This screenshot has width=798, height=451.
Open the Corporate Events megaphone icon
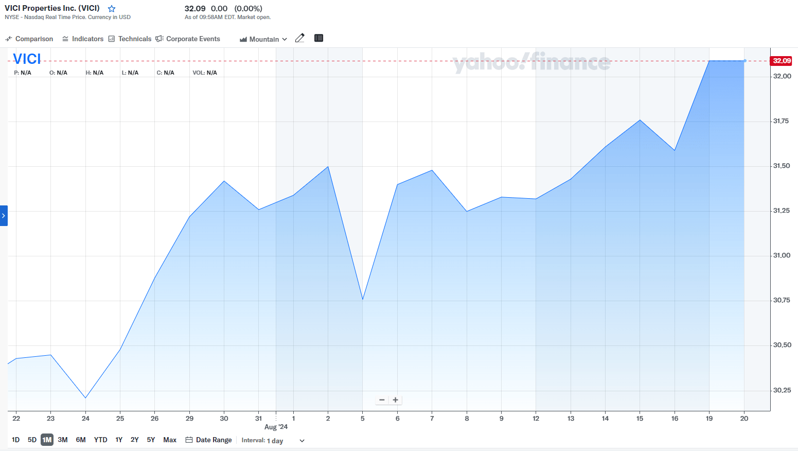158,38
